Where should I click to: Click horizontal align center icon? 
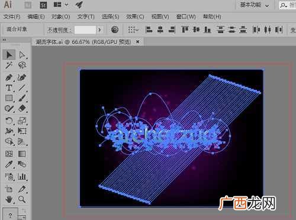pyautogui.click(x=160, y=30)
